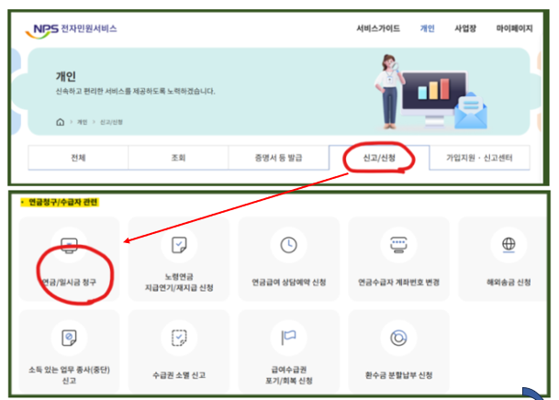559x400 pixels.
Task: Click 신고/신청 in the breadcrumb
Action: pyautogui.click(x=111, y=122)
